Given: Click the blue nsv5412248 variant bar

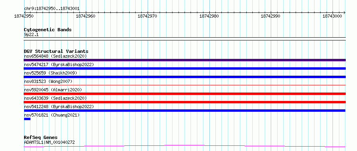Looking at the screenshot, I should (x=185, y=111).
